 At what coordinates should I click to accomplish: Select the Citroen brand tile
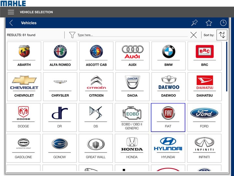pyautogui.click(x=96, y=87)
